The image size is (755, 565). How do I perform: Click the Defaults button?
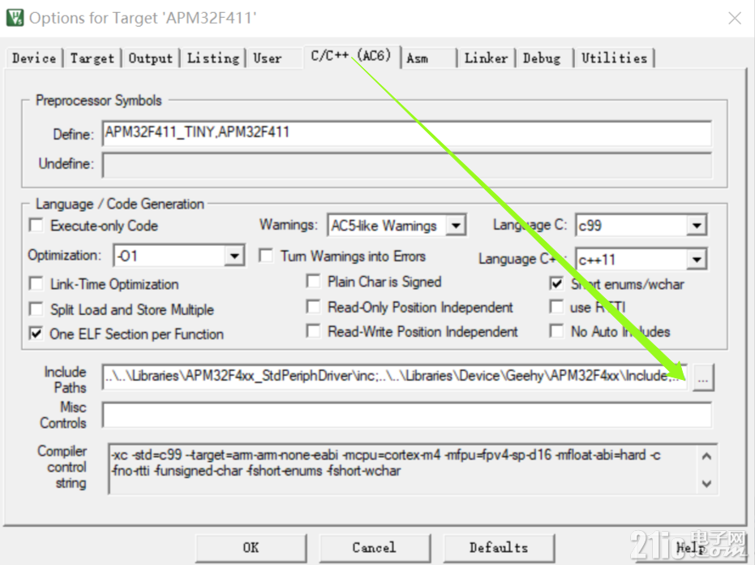[499, 548]
